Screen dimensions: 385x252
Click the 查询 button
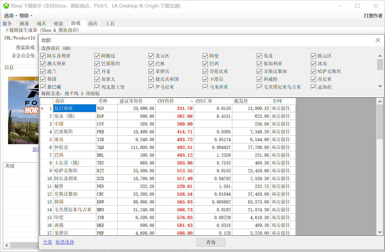click(211, 242)
